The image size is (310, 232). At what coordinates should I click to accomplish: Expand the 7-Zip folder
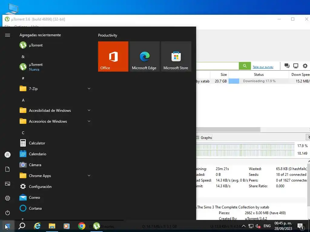tap(55, 89)
